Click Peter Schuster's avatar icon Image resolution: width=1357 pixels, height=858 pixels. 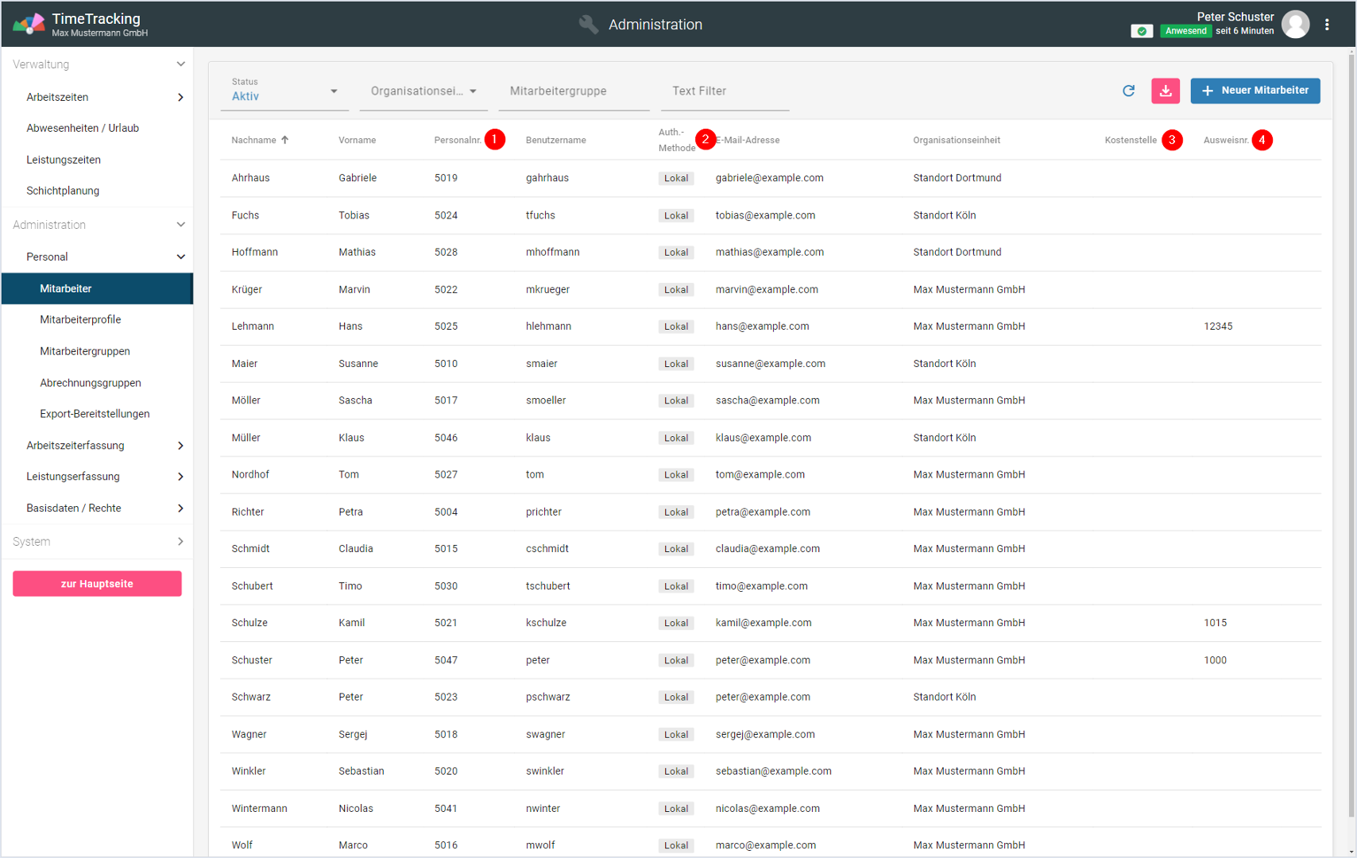[1295, 25]
